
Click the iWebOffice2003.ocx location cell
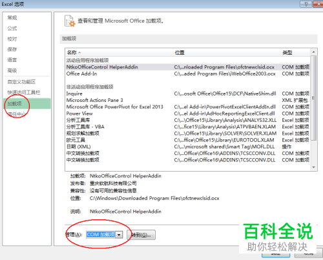pos(225,74)
